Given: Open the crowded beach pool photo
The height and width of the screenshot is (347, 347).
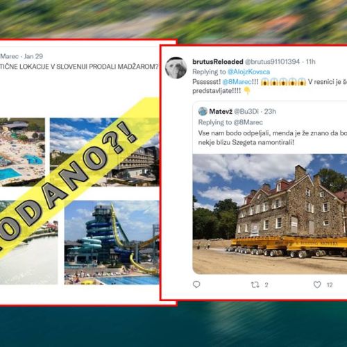Looking at the screenshot, I should pyautogui.click(x=22, y=152).
